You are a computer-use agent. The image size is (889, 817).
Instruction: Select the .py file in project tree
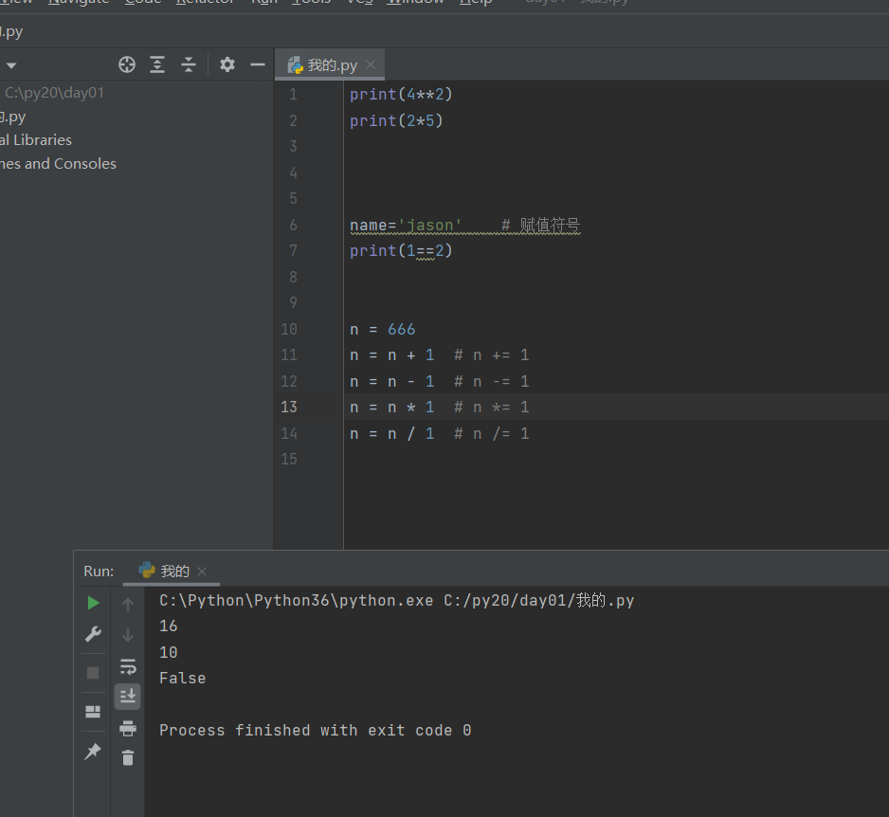pos(13,117)
